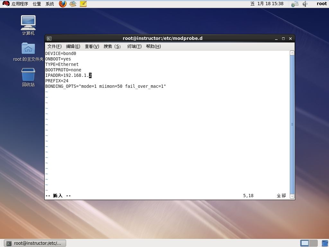
Task: Open the 终端(T) menu
Action: pyautogui.click(x=134, y=46)
